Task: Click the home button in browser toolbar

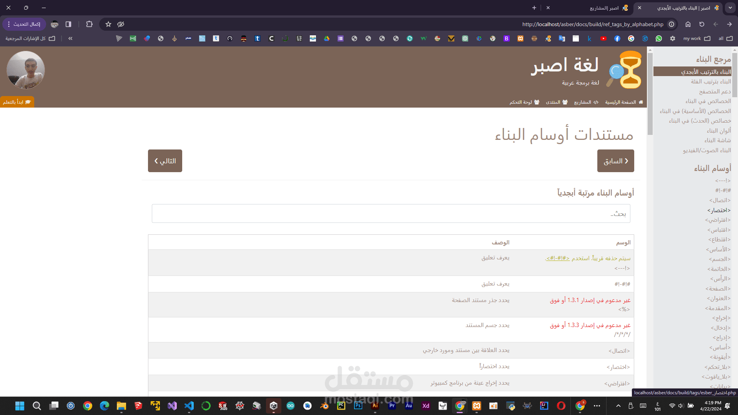Action: [688, 24]
